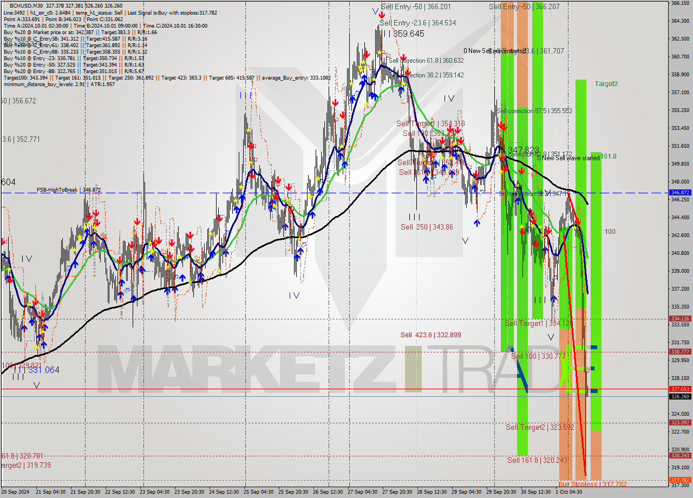Click the 339.000 price scale value
This screenshot has height=498, width=693.
[680, 271]
